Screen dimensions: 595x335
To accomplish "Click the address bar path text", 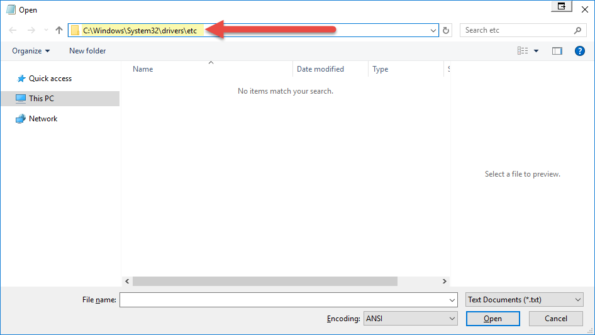I will 140,31.
